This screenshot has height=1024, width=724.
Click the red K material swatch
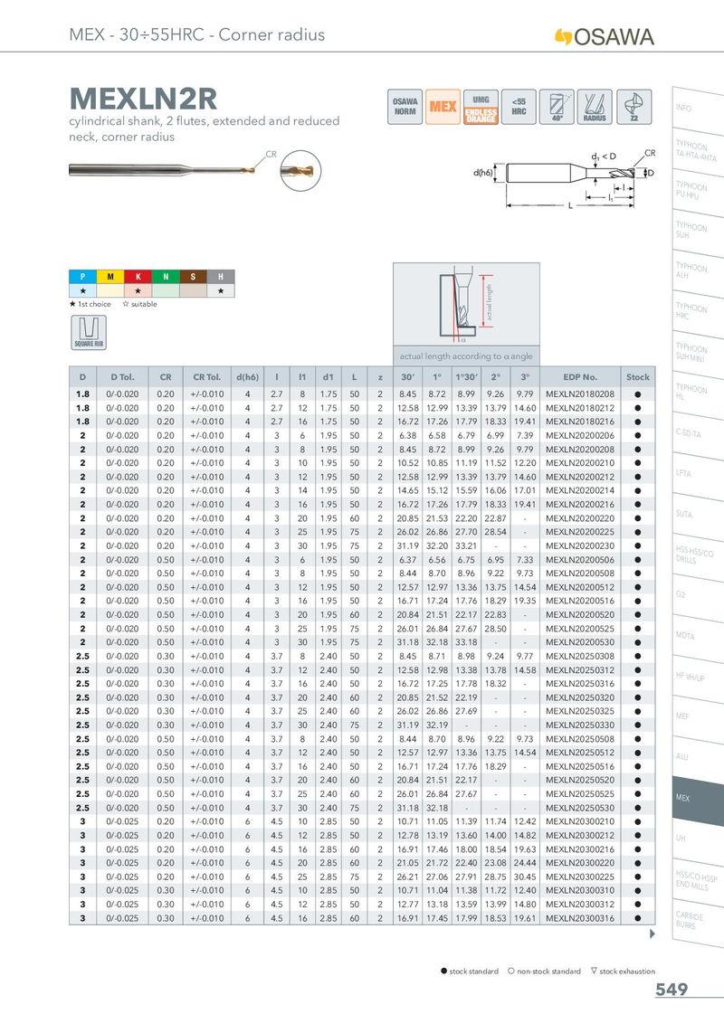point(138,276)
